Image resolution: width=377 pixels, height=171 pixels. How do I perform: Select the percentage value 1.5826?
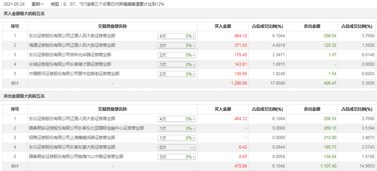point(367,45)
